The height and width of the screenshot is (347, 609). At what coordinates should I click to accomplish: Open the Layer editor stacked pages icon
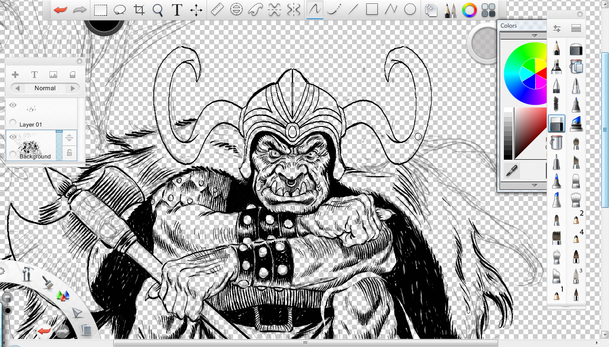(431, 10)
